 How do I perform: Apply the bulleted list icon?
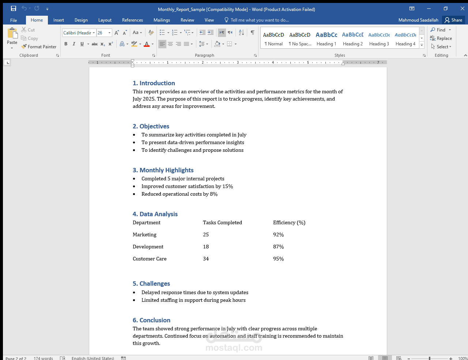[x=162, y=33]
